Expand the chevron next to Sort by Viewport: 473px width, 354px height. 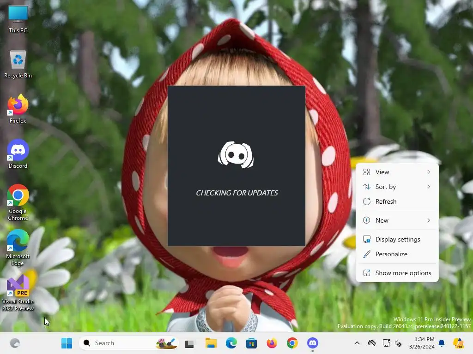(x=429, y=187)
